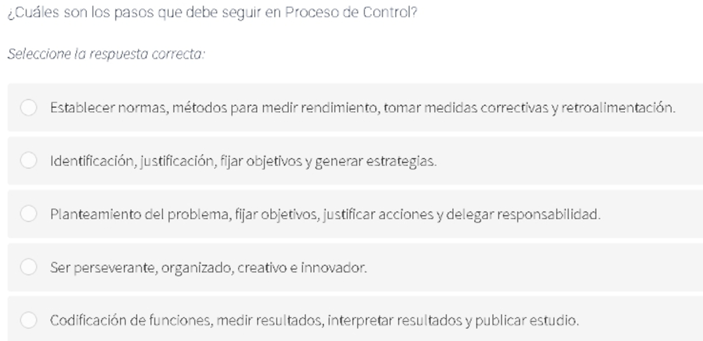Click the label 'Ser perseverante, organizado, creativo e innovador'
This screenshot has height=341, width=703.
pos(208,268)
